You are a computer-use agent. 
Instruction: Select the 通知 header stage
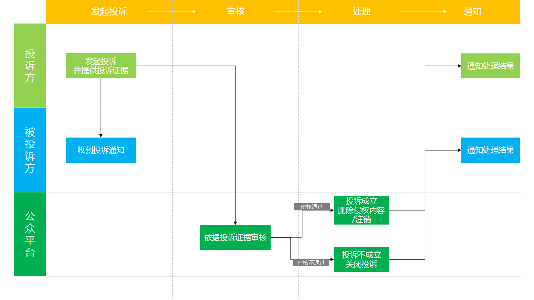coord(473,12)
